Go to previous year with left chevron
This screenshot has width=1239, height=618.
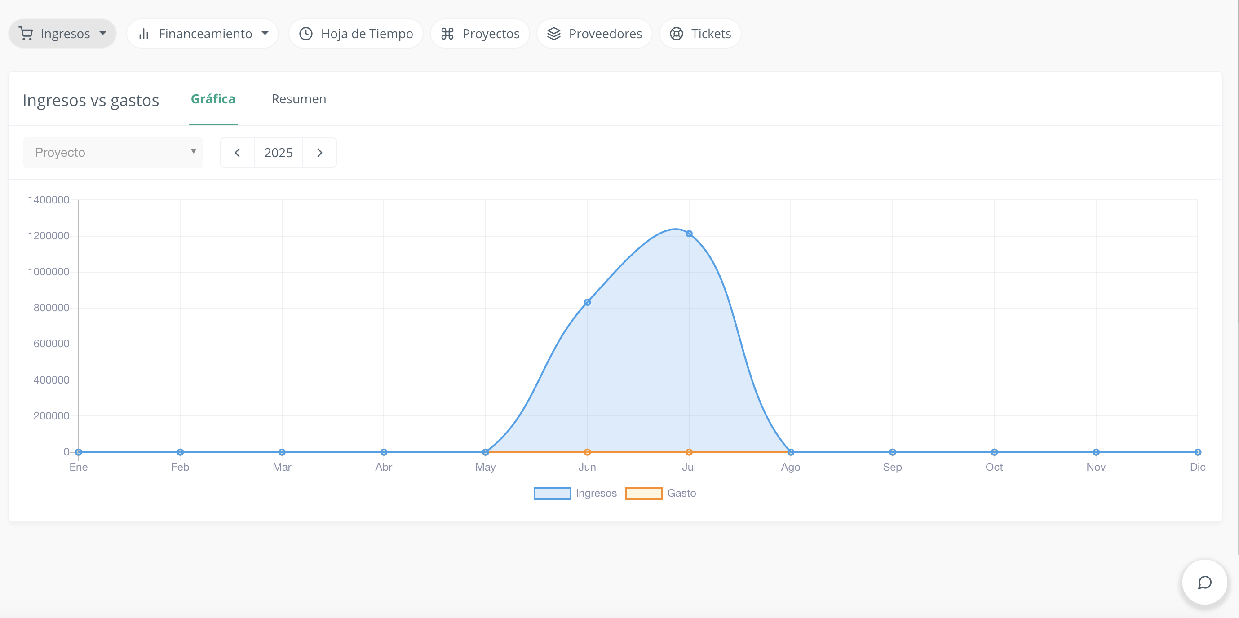(237, 153)
